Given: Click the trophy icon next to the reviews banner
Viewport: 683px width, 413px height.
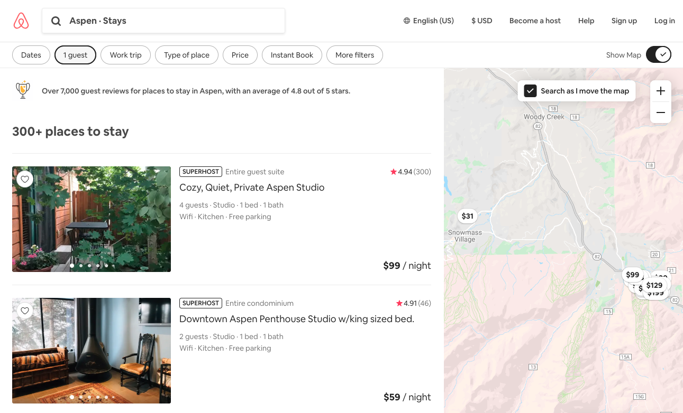Looking at the screenshot, I should [x=23, y=90].
